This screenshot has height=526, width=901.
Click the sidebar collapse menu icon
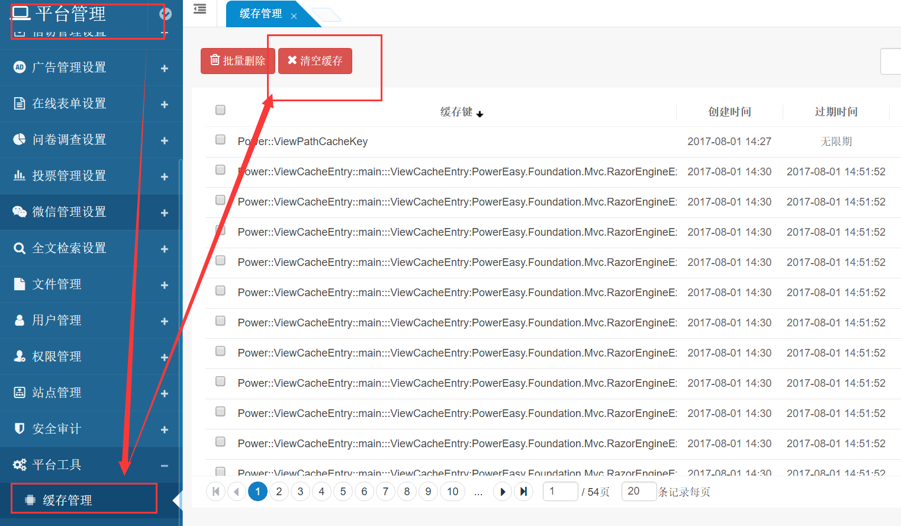click(200, 9)
